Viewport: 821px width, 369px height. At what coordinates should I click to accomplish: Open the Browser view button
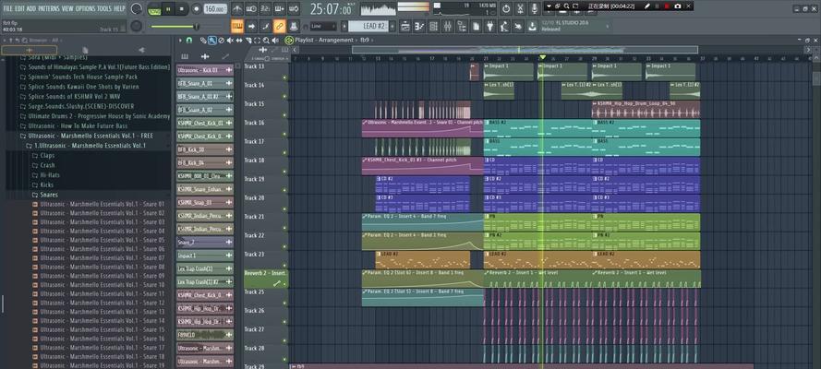pos(462,26)
